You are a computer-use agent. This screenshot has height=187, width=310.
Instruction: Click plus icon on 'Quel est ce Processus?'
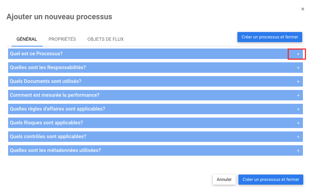(x=298, y=54)
